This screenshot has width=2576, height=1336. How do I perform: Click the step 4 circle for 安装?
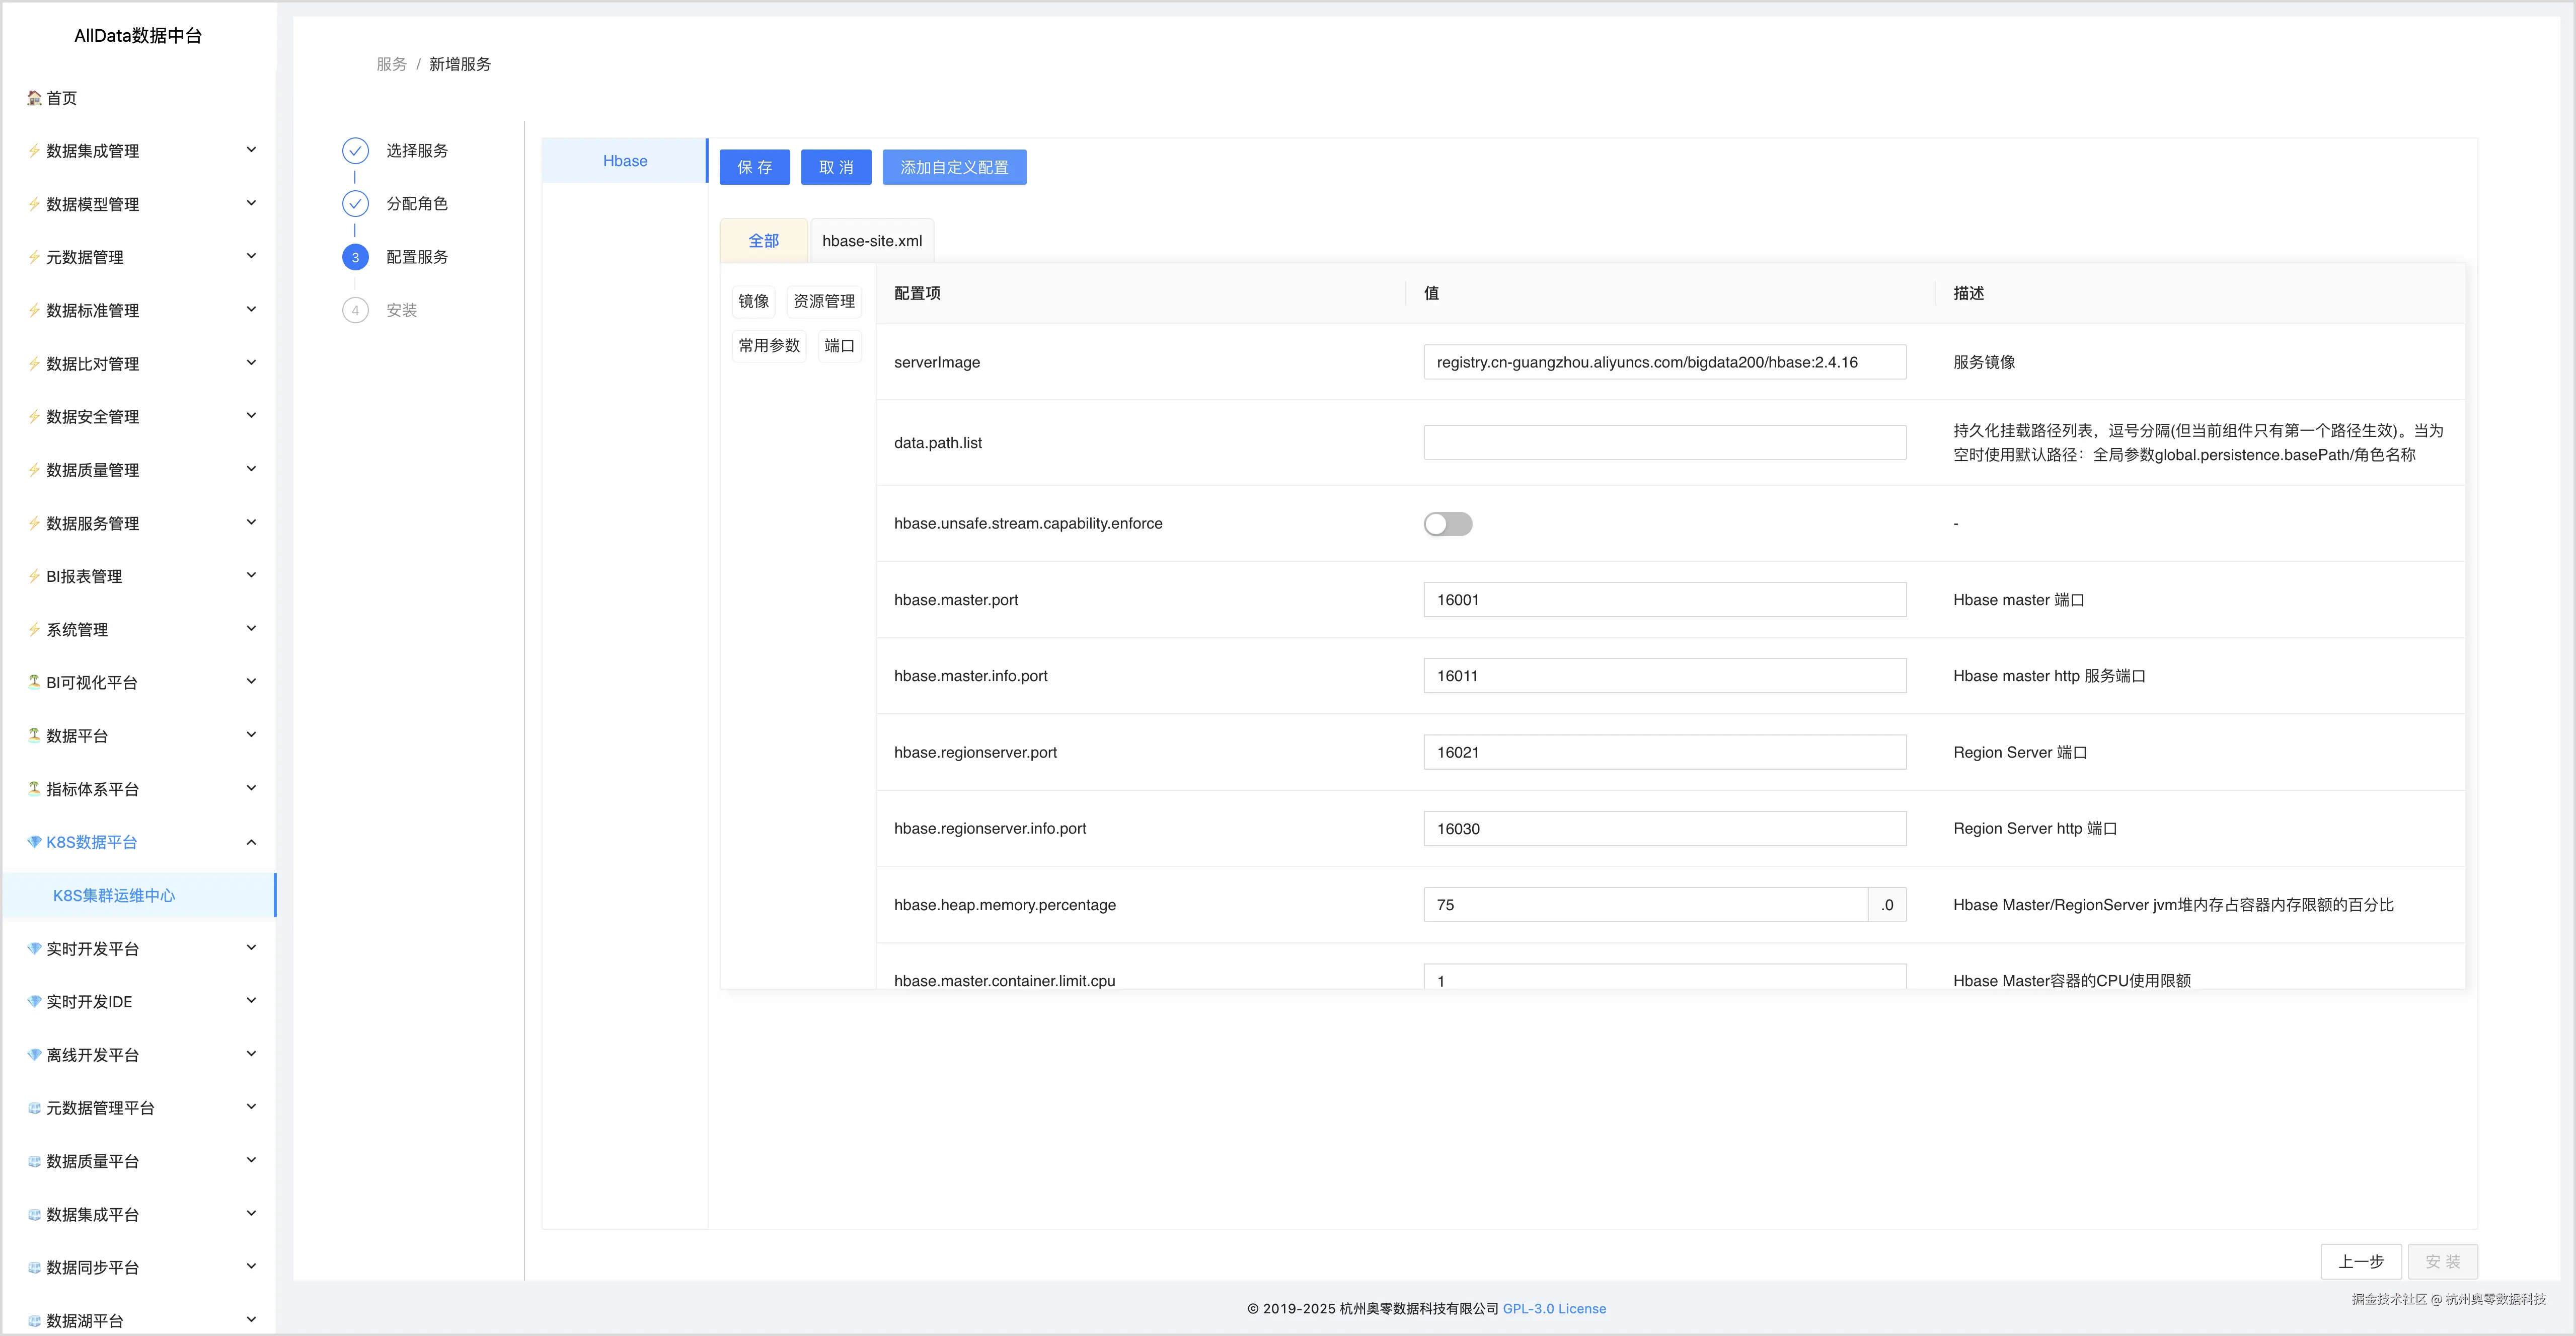click(x=355, y=310)
